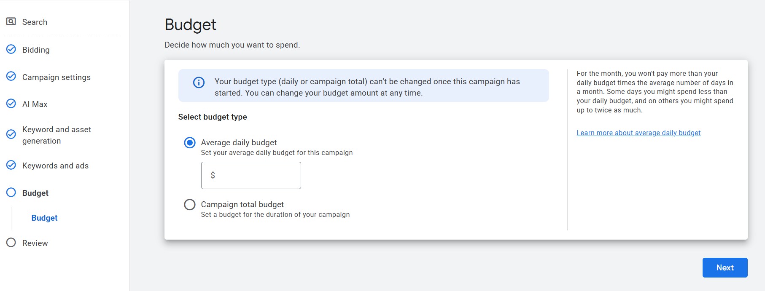Go to the Review step
This screenshot has height=291, width=765.
tap(35, 243)
